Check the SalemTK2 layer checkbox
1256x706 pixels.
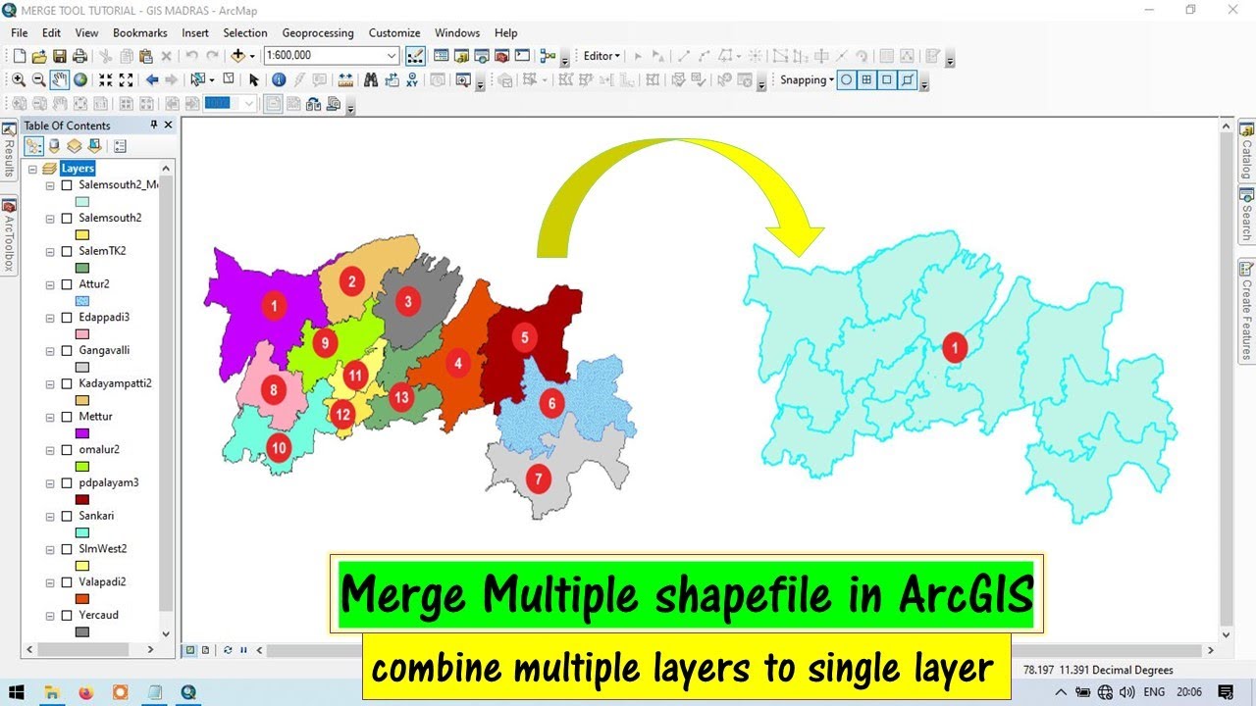pos(67,251)
